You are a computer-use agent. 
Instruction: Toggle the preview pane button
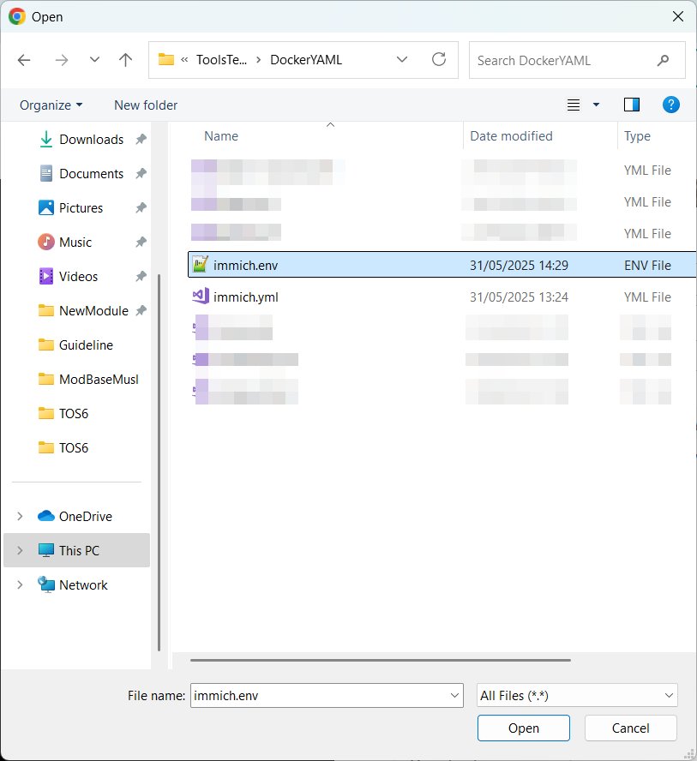click(x=632, y=105)
